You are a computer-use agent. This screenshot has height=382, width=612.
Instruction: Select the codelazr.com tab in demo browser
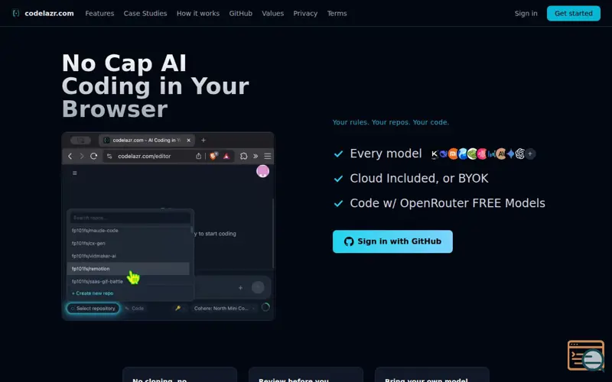coord(146,140)
